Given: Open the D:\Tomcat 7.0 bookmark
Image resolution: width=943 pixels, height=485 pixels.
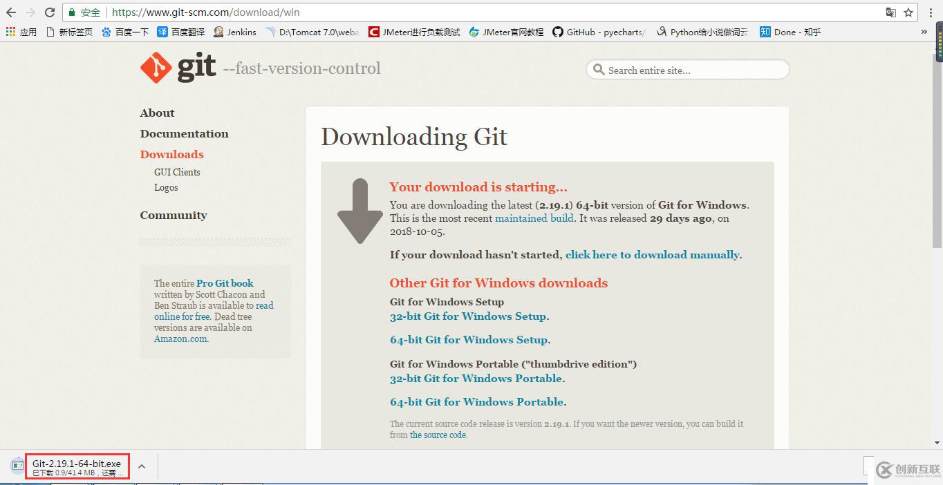Looking at the screenshot, I should click(x=312, y=32).
